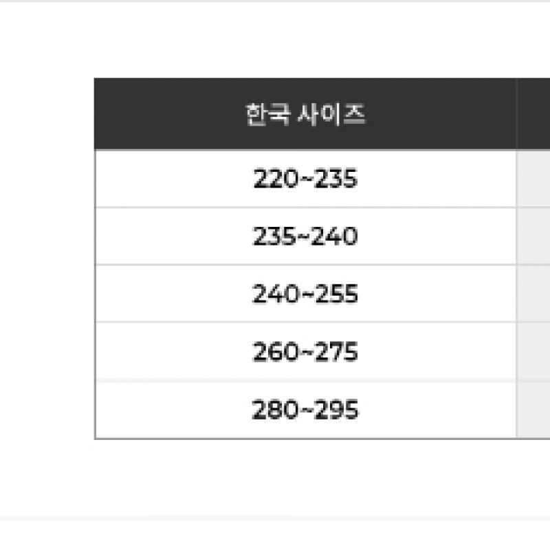Click the gray cell beside 220~235
550x550 pixels.
coord(533,179)
